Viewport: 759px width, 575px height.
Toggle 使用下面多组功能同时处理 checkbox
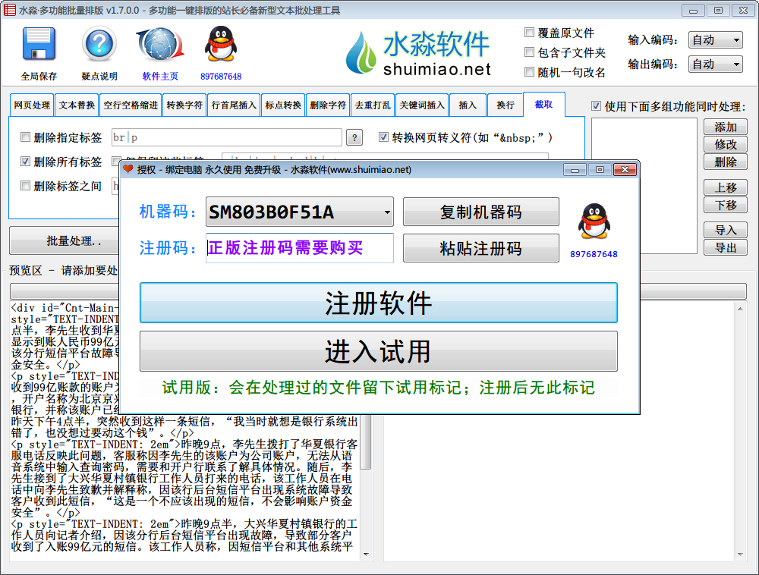click(x=597, y=106)
